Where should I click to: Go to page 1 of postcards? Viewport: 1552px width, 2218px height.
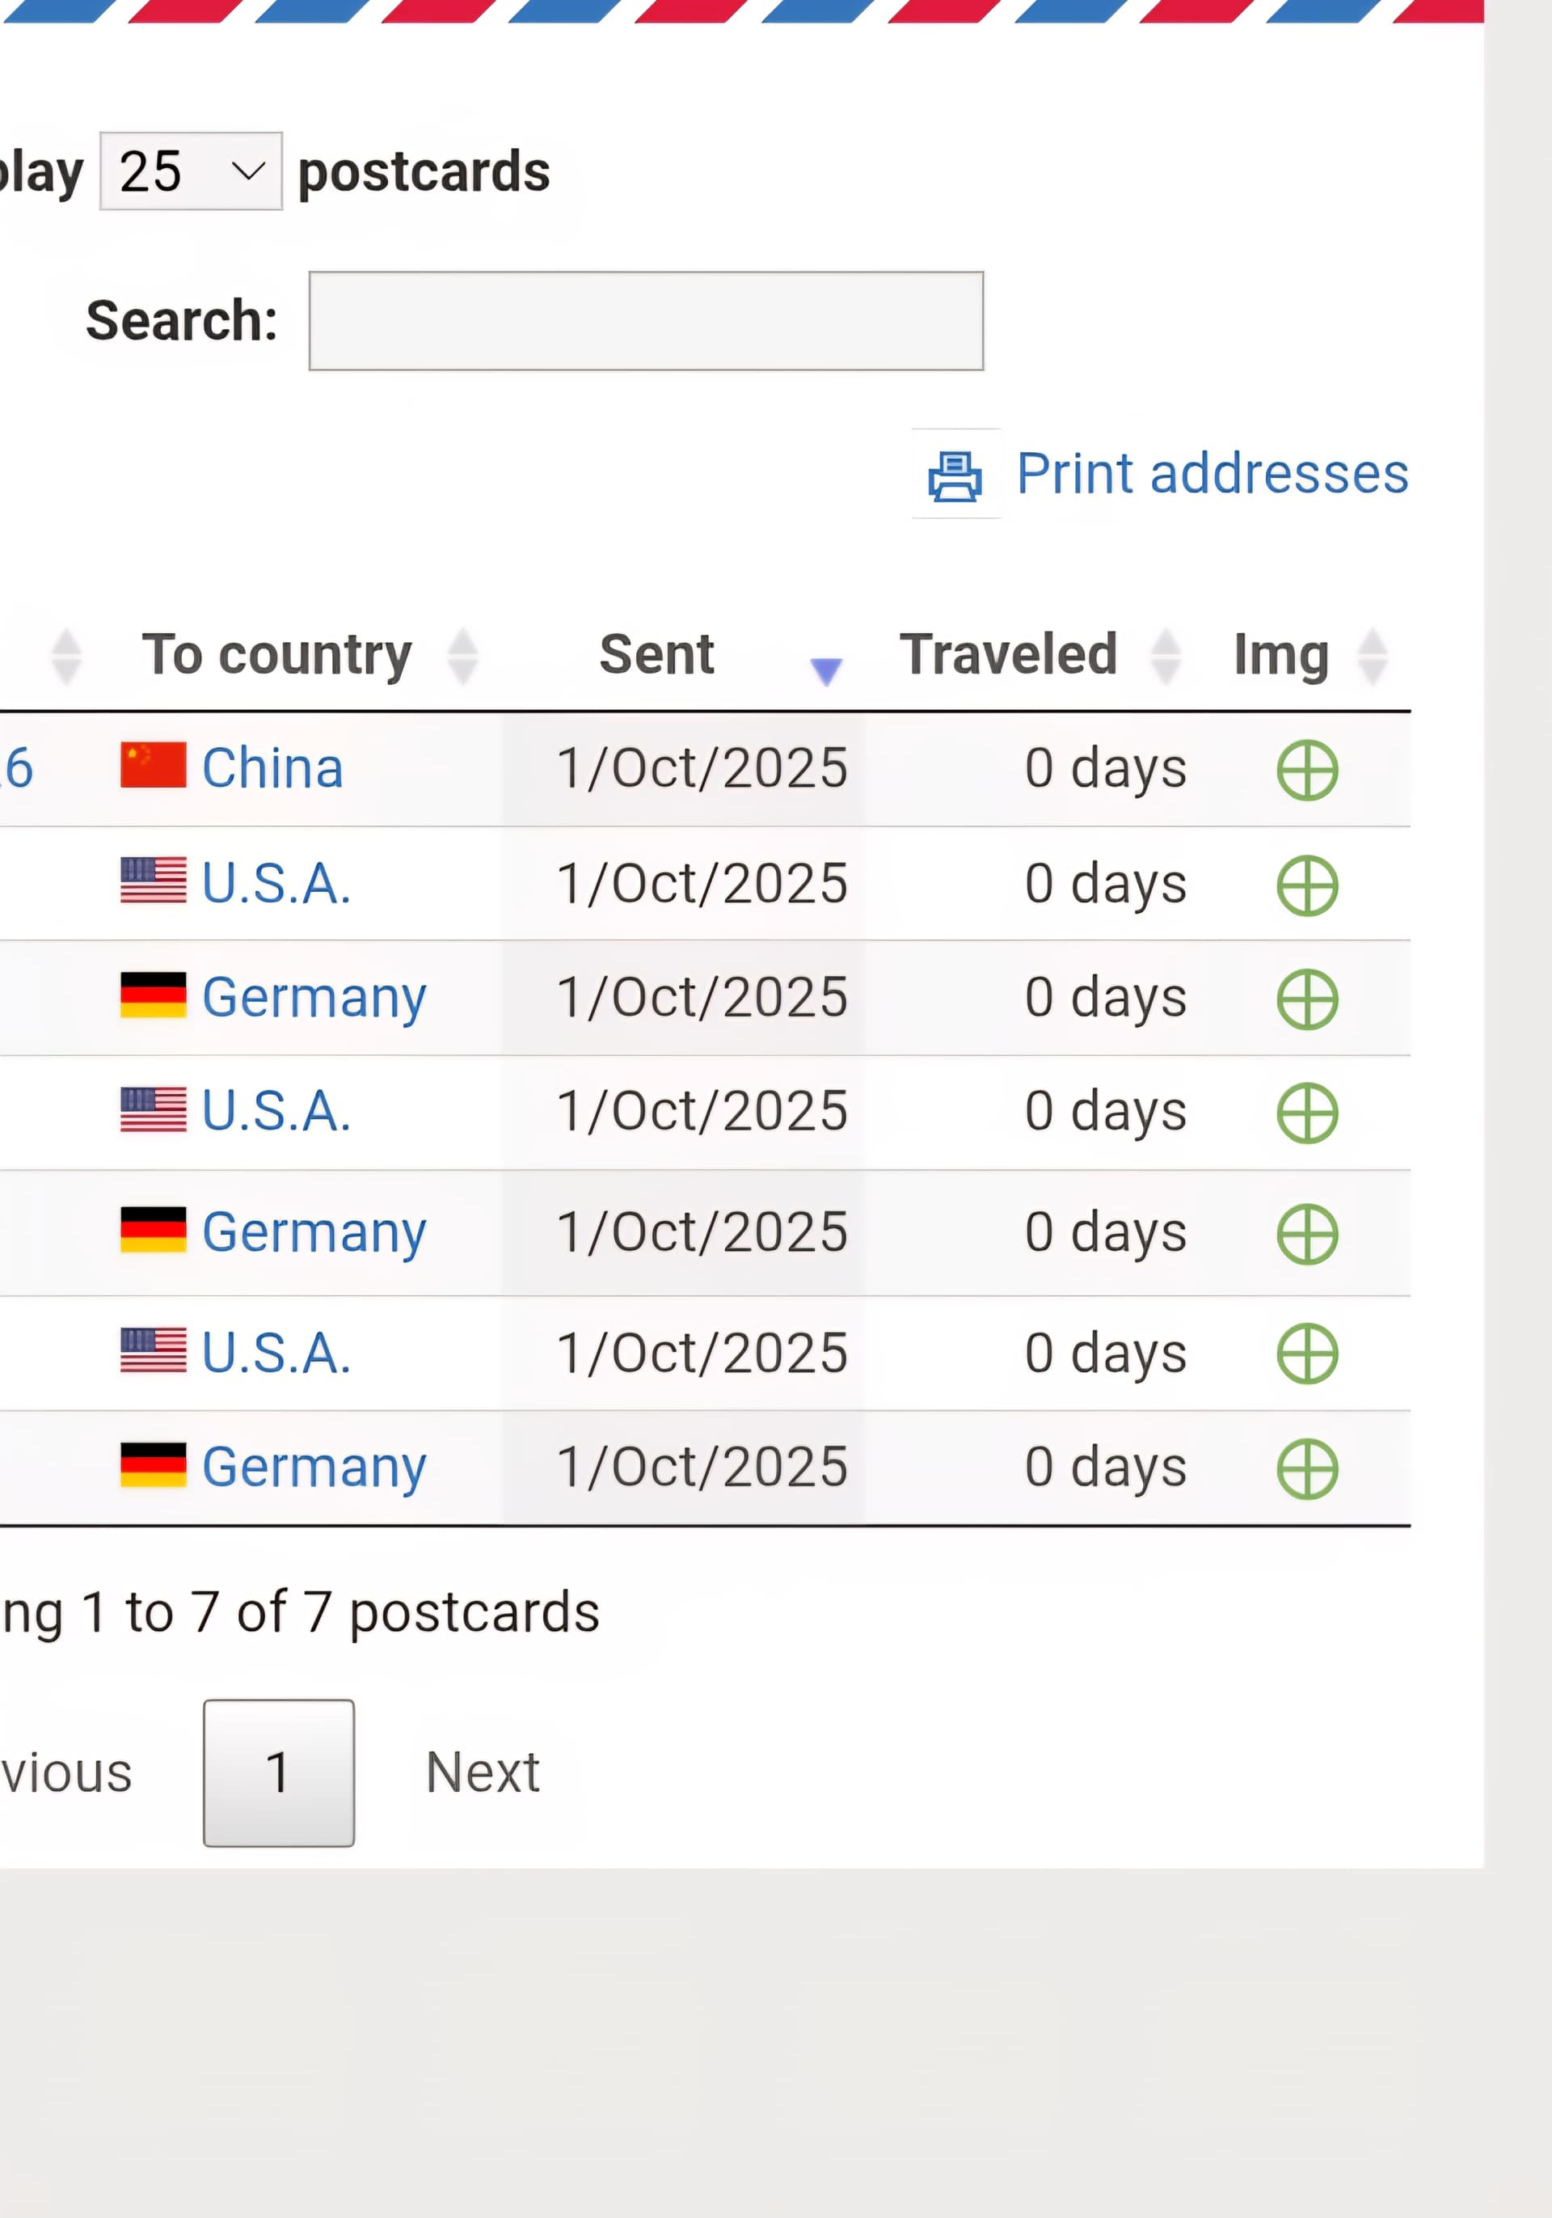(278, 1772)
